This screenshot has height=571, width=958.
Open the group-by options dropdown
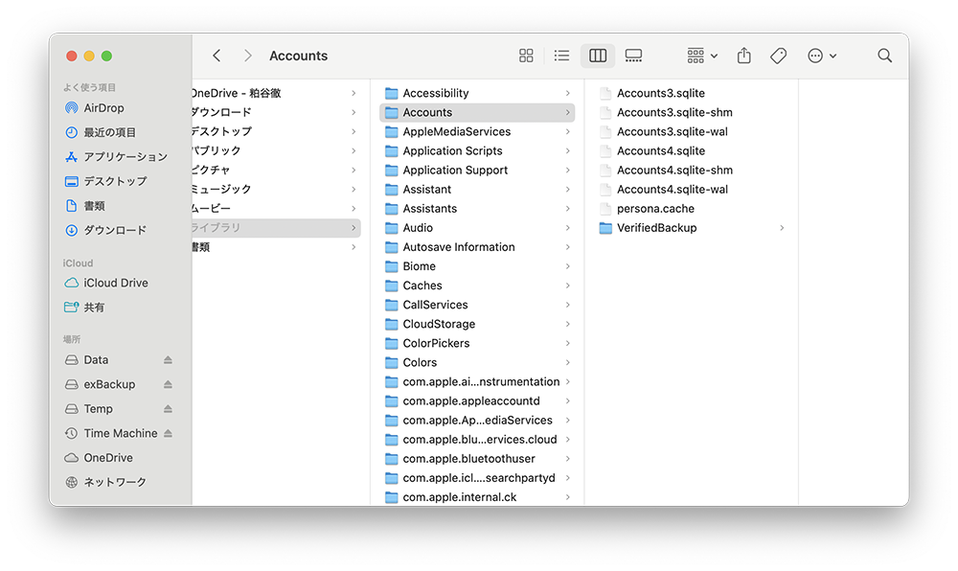coord(702,56)
